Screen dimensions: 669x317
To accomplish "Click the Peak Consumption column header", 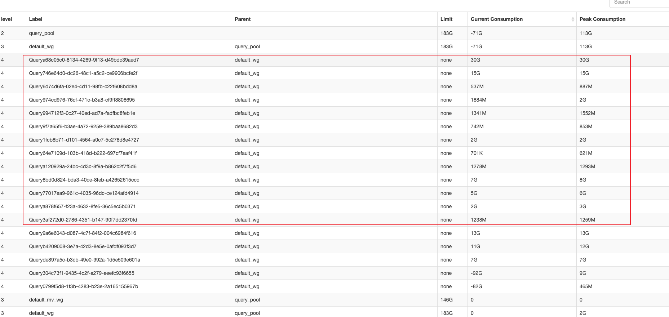I will click(x=602, y=19).
